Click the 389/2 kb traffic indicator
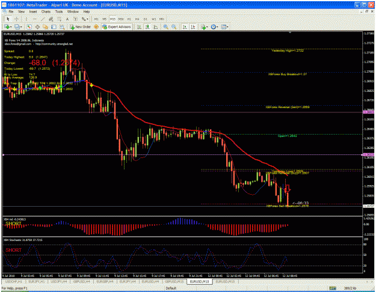376x292 pixels. pos(350,288)
